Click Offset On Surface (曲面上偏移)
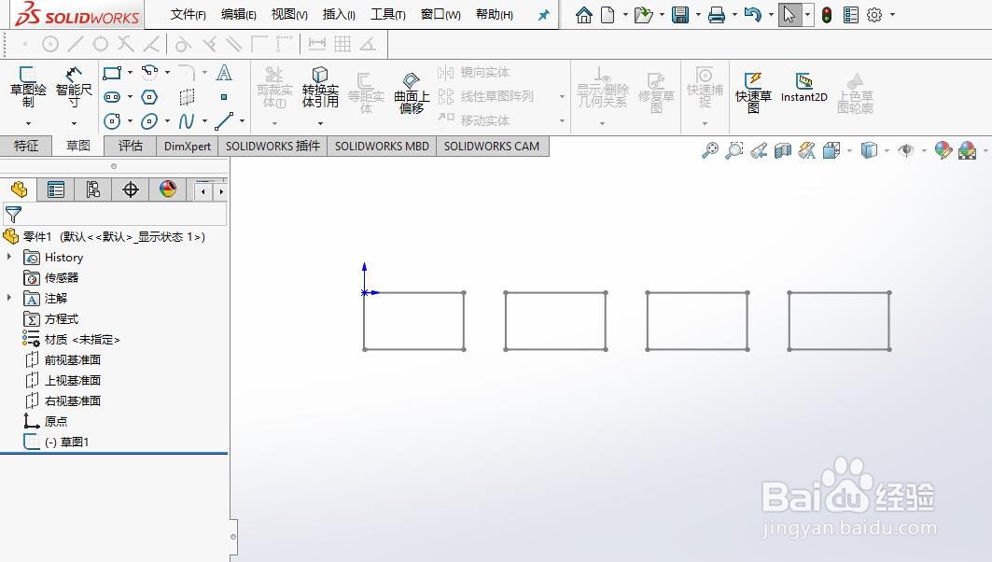Viewport: 992px width, 562px height. coord(412,92)
